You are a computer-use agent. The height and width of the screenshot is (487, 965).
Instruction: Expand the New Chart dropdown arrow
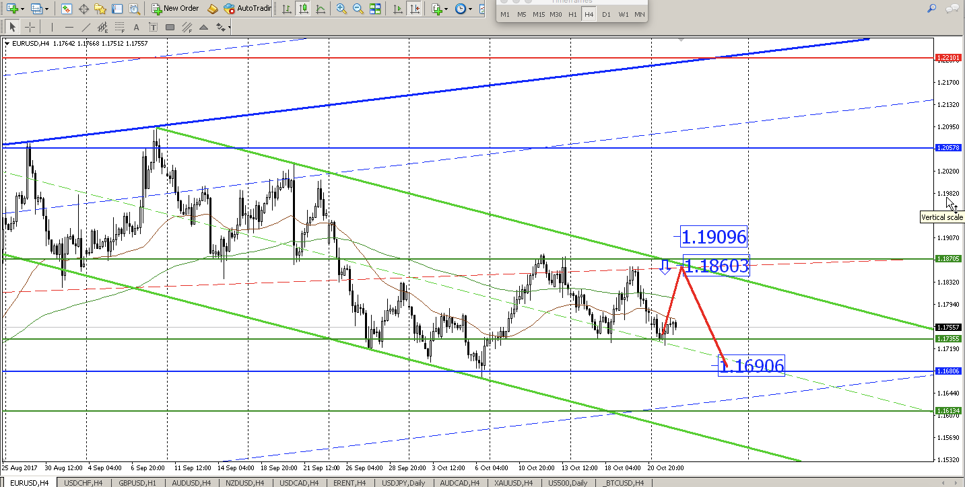[22, 9]
